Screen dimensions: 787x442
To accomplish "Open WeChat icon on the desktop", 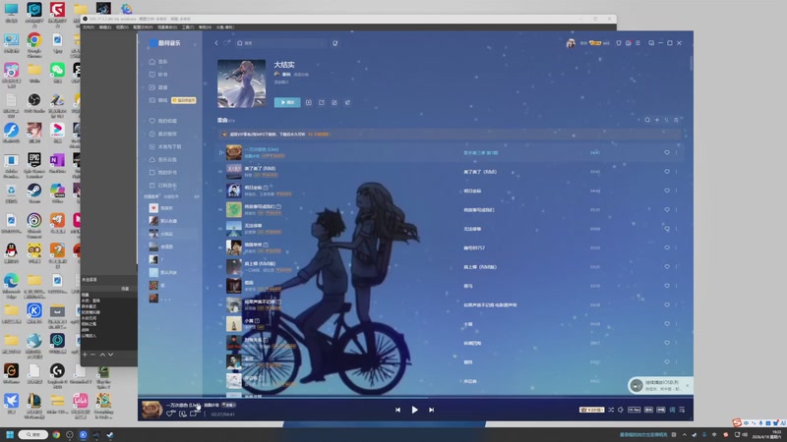I will pyautogui.click(x=57, y=72).
